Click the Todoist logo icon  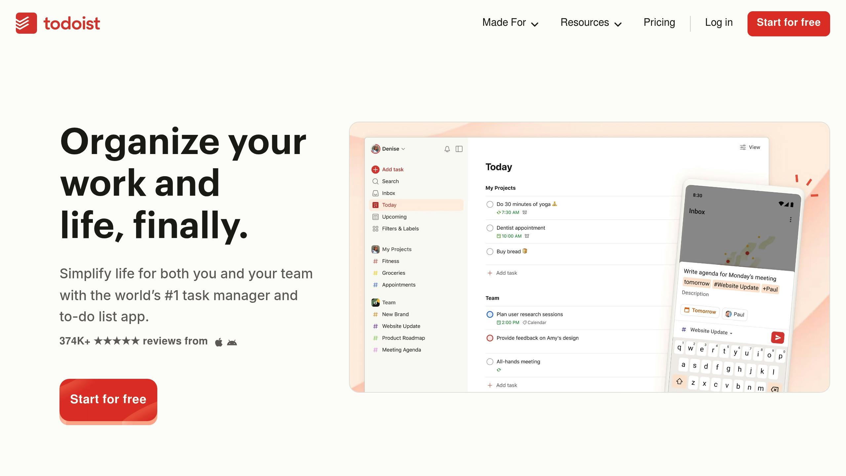(26, 23)
